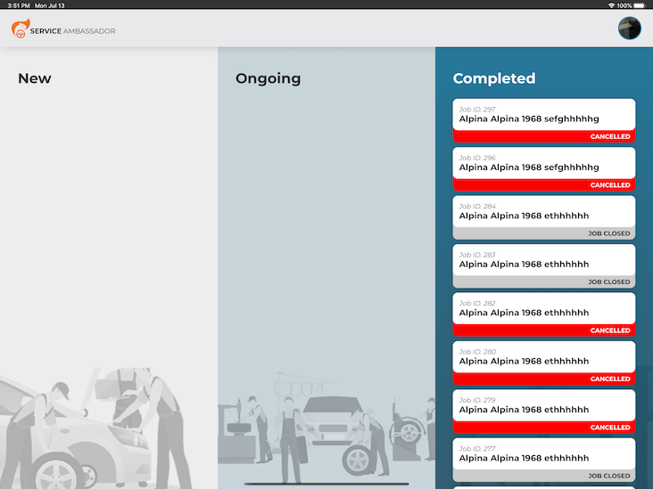Click the Service Ambassador title text
Screen dimensions: 653x489
click(x=72, y=31)
